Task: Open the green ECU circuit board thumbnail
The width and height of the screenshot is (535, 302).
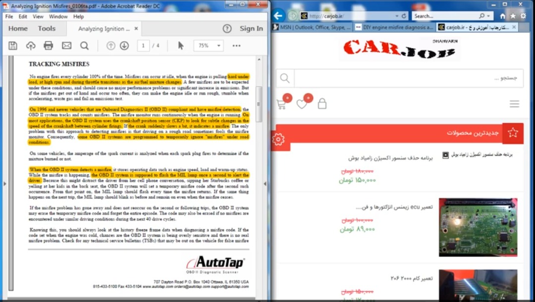Action: (x=478, y=227)
